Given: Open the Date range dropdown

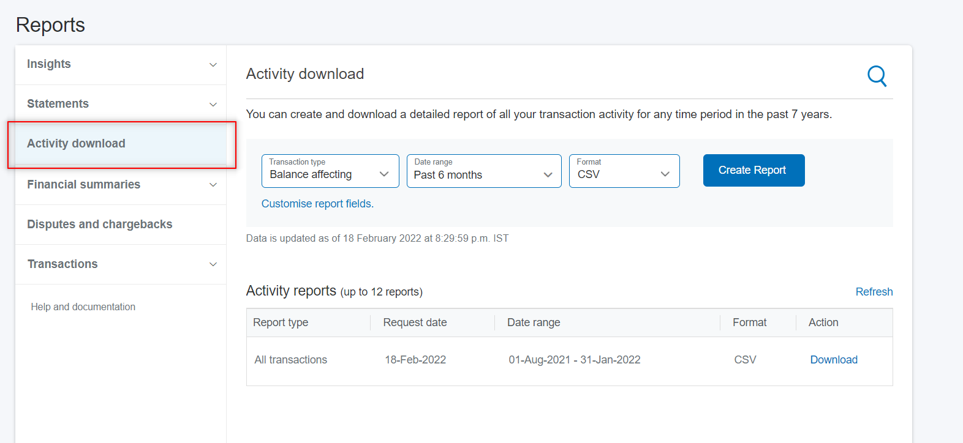Looking at the screenshot, I should click(x=484, y=171).
